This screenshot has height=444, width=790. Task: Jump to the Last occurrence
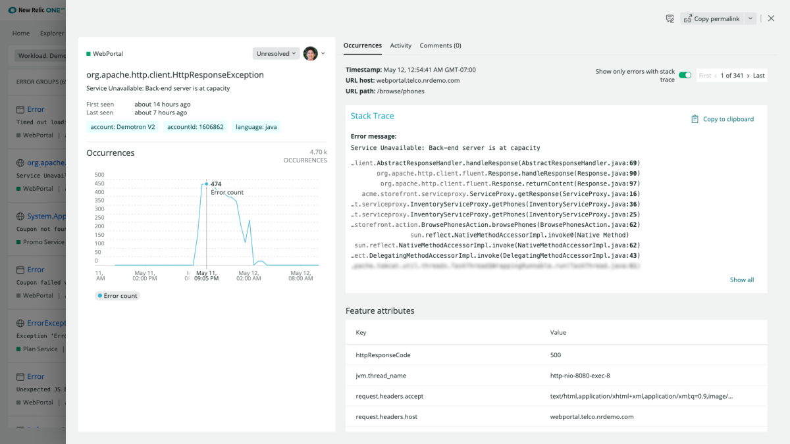tap(759, 76)
